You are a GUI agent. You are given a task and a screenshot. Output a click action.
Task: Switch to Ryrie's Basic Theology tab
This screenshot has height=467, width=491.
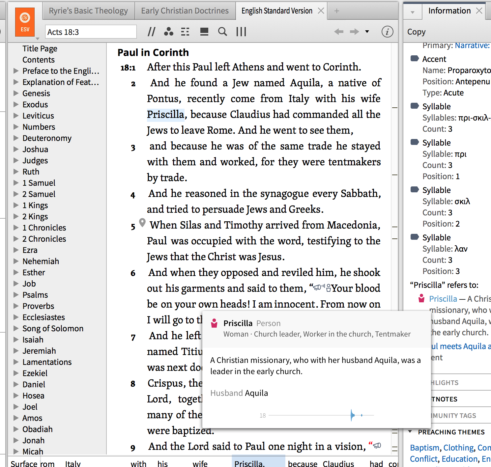coord(88,11)
